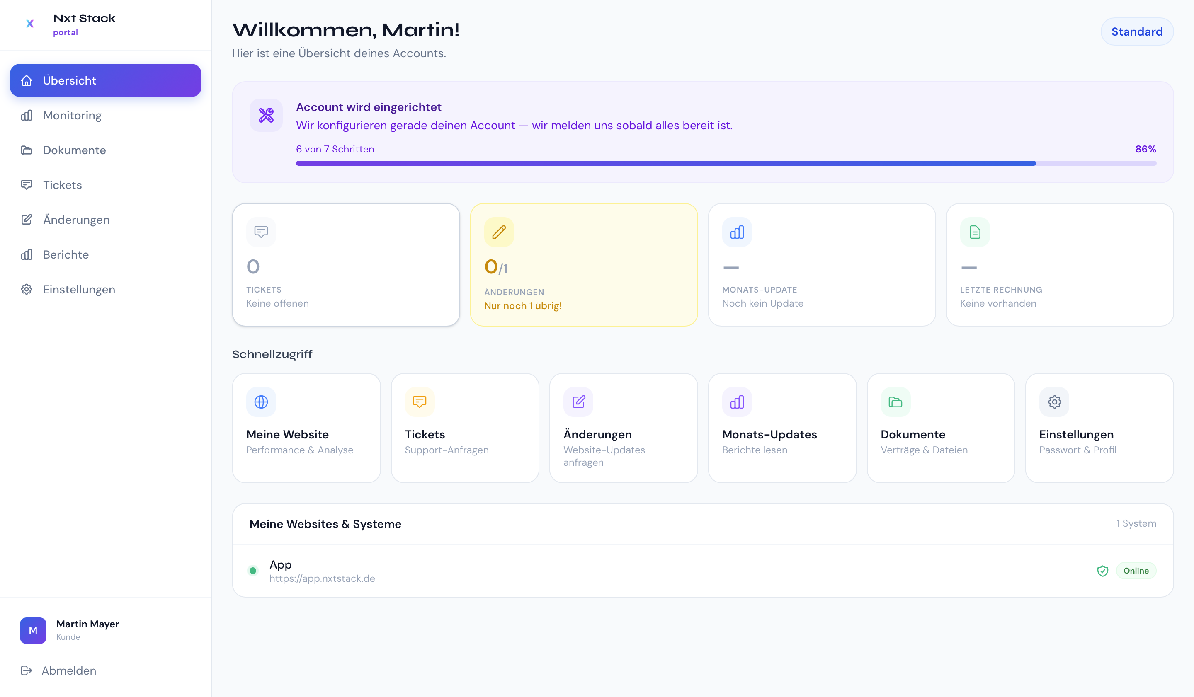1194x697 pixels.
Task: Open Dokumente from the sidebar menu
Action: [106, 150]
